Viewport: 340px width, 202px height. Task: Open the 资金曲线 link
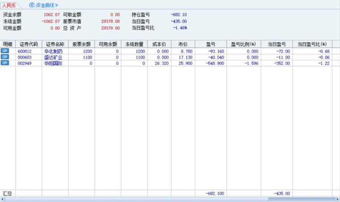[47, 5]
